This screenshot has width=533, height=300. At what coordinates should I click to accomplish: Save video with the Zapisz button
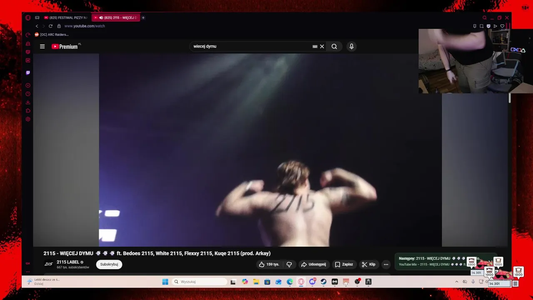344,264
